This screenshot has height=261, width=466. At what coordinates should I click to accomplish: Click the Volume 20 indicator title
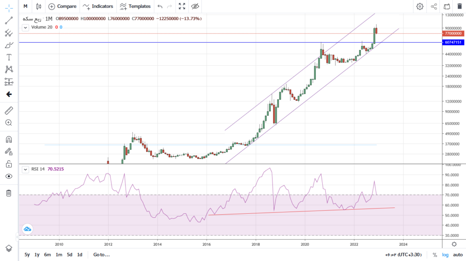pos(41,27)
